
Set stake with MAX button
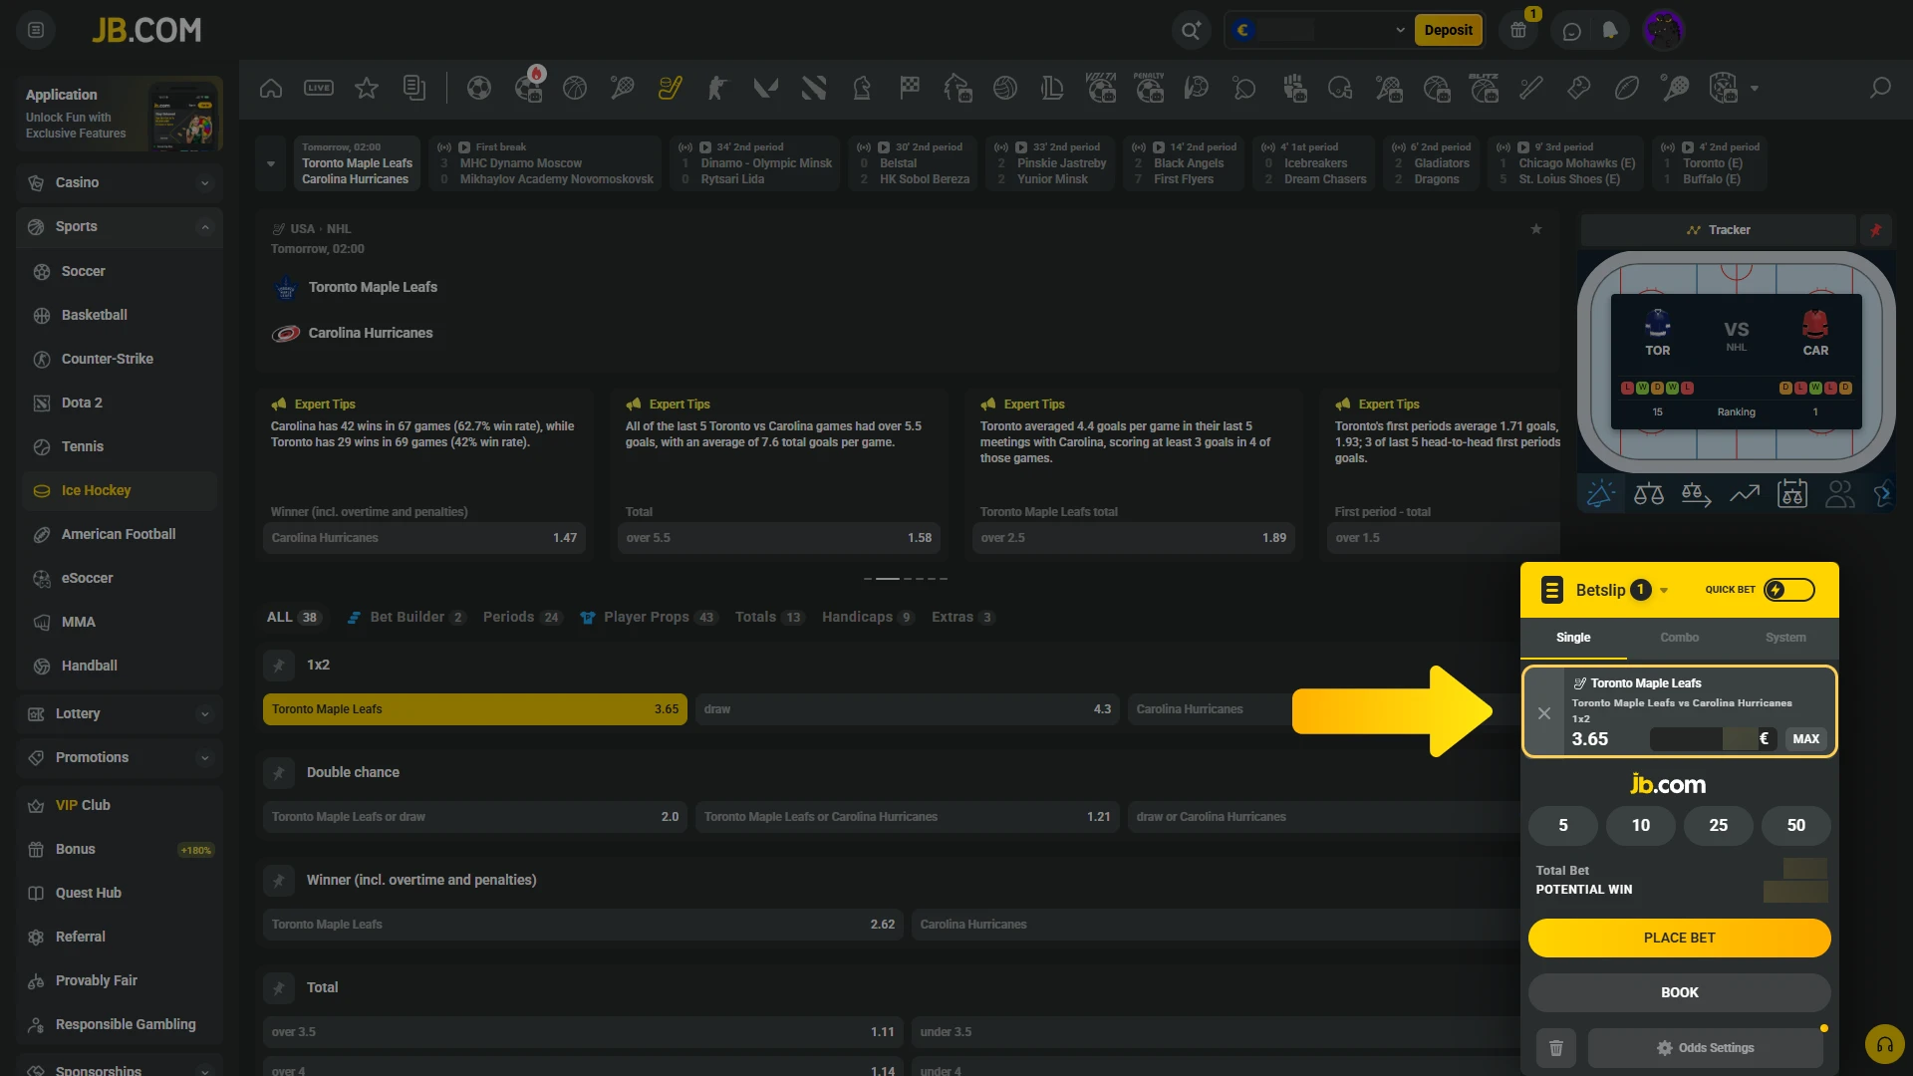(x=1806, y=739)
